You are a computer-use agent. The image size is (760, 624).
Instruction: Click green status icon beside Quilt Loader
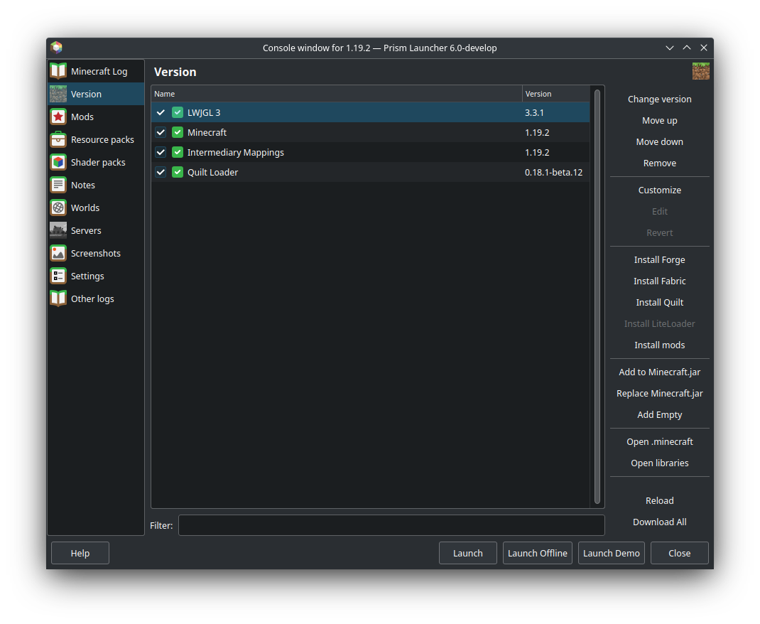pyautogui.click(x=178, y=172)
